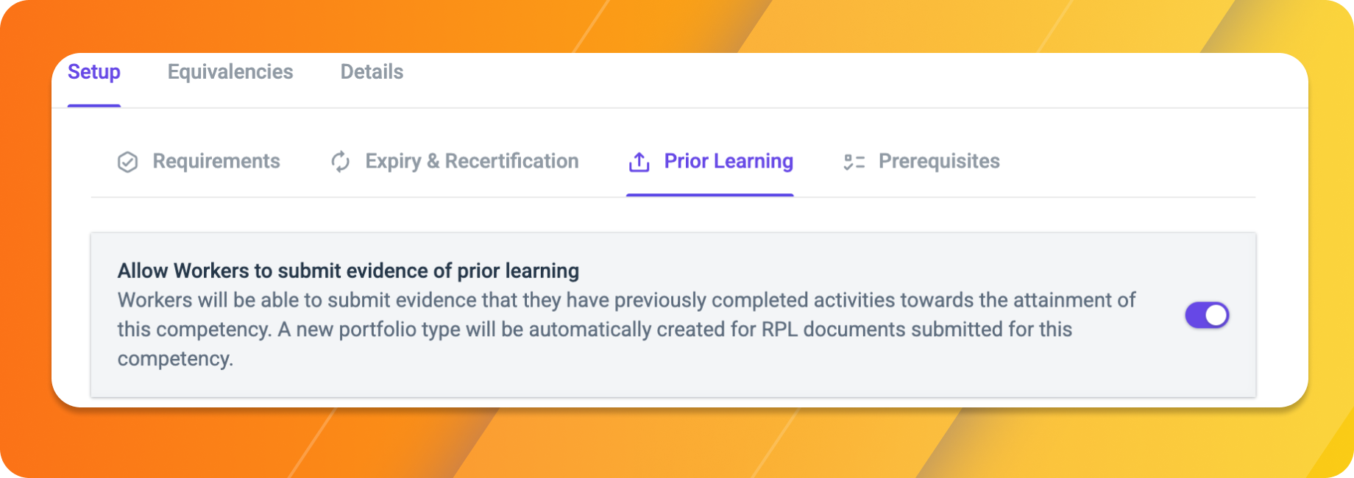Click the purple underline beneath Setup
Image resolution: width=1354 pixels, height=478 pixels.
pyautogui.click(x=94, y=106)
